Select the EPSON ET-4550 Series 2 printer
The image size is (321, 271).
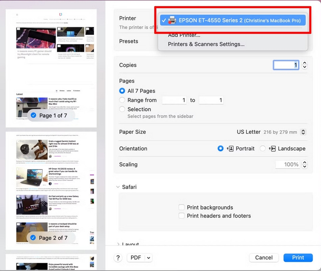pyautogui.click(x=233, y=20)
